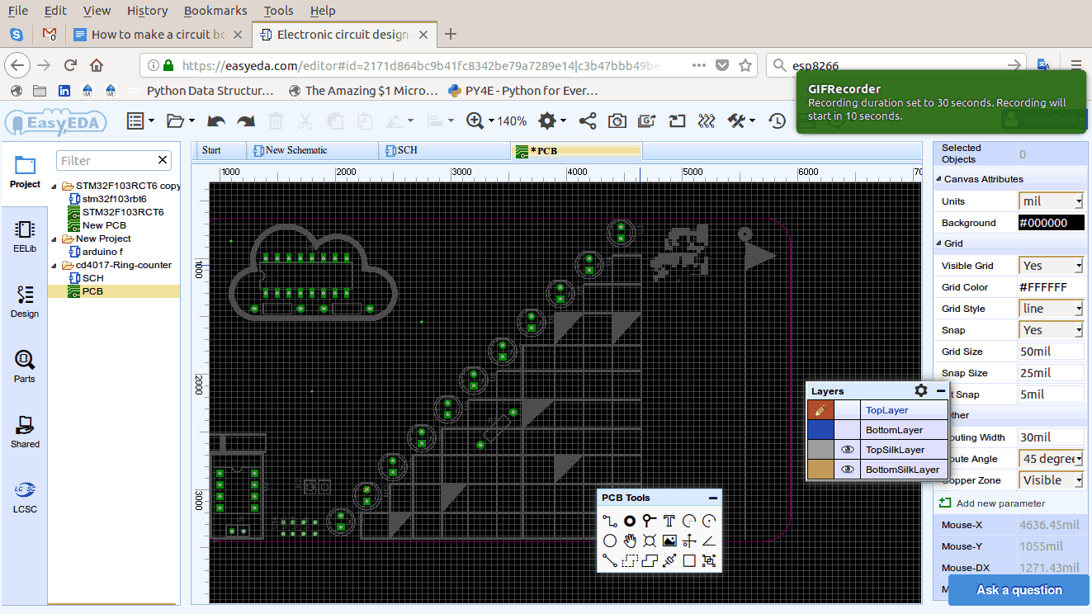Image resolution: width=1092 pixels, height=614 pixels.
Task: Choose the Copper Area tool
Action: 650,560
